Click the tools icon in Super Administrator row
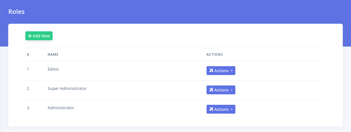 tap(211, 90)
